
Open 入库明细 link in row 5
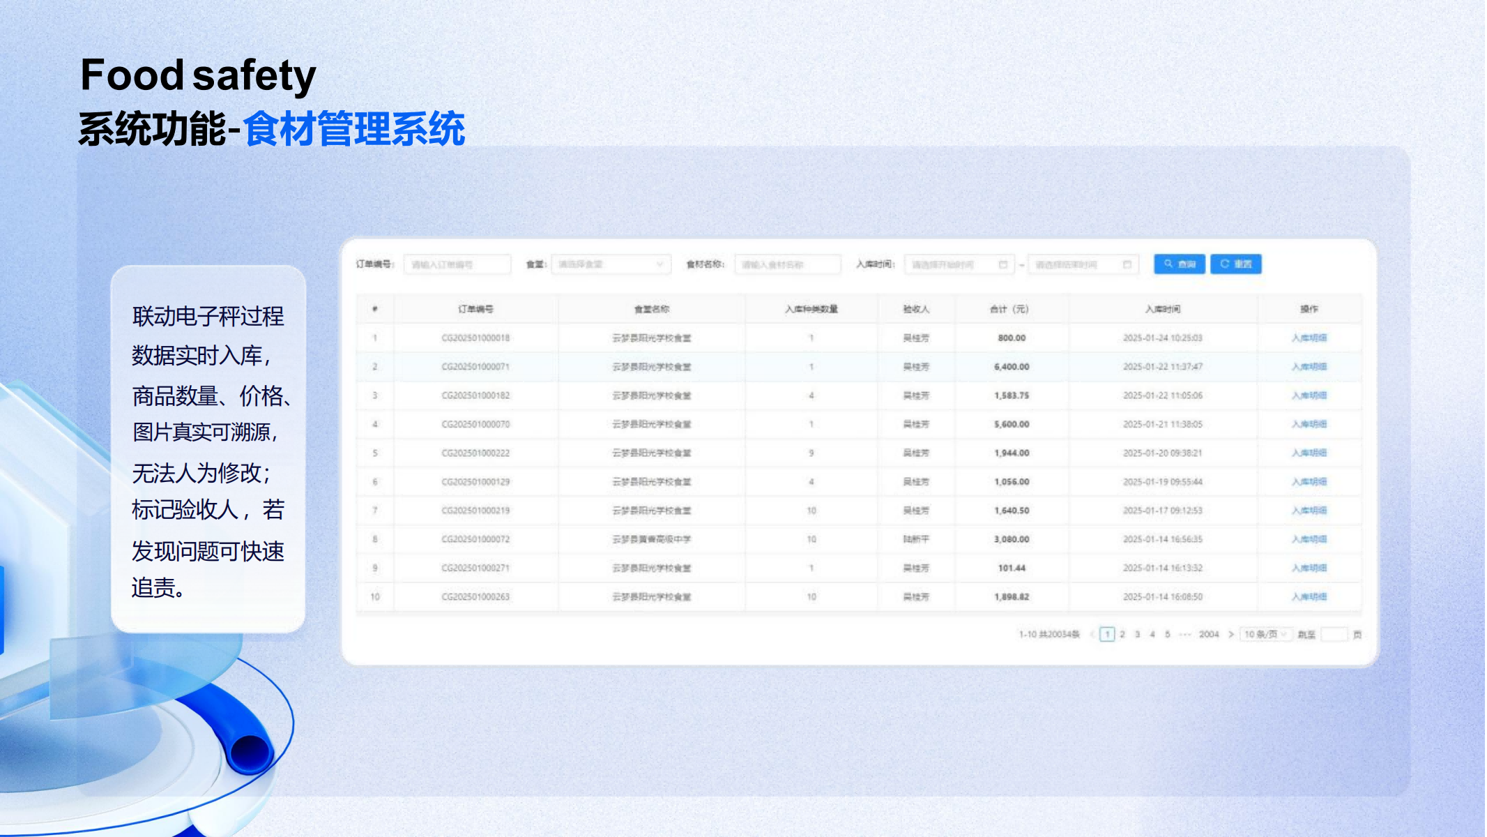[x=1309, y=453]
